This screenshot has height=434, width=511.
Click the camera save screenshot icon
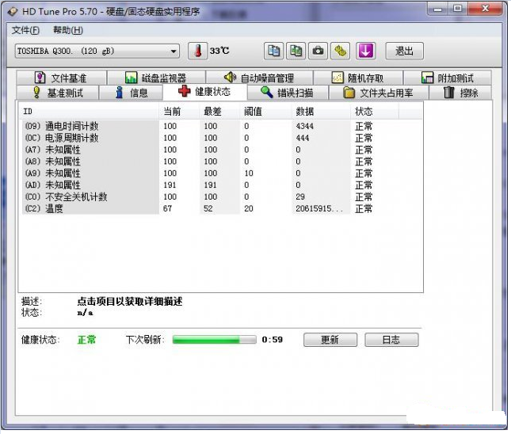coord(318,51)
